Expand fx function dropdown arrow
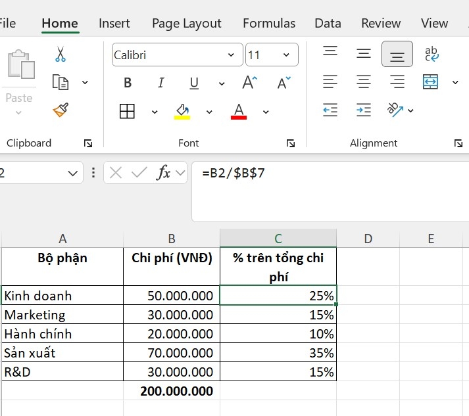This screenshot has width=469, height=416. click(180, 172)
